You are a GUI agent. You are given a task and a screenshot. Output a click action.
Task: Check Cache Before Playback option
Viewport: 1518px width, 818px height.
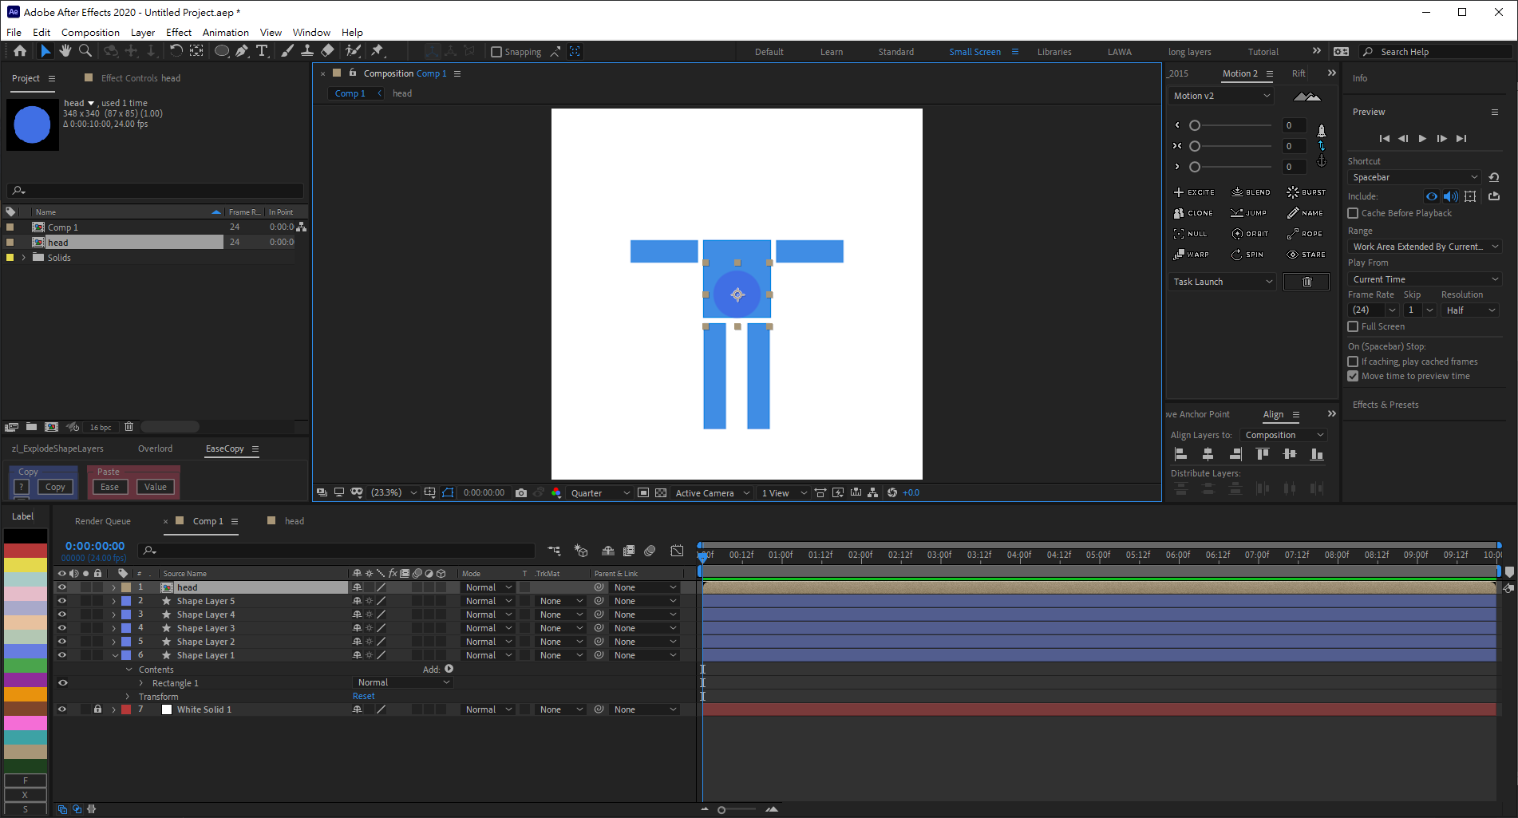1354,213
